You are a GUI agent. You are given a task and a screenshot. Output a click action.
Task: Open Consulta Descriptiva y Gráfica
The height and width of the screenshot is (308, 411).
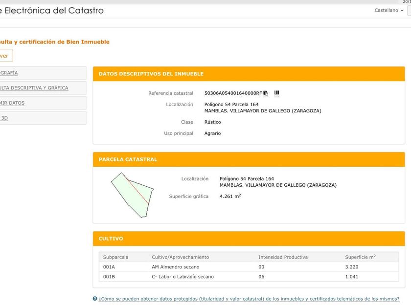tap(34, 88)
